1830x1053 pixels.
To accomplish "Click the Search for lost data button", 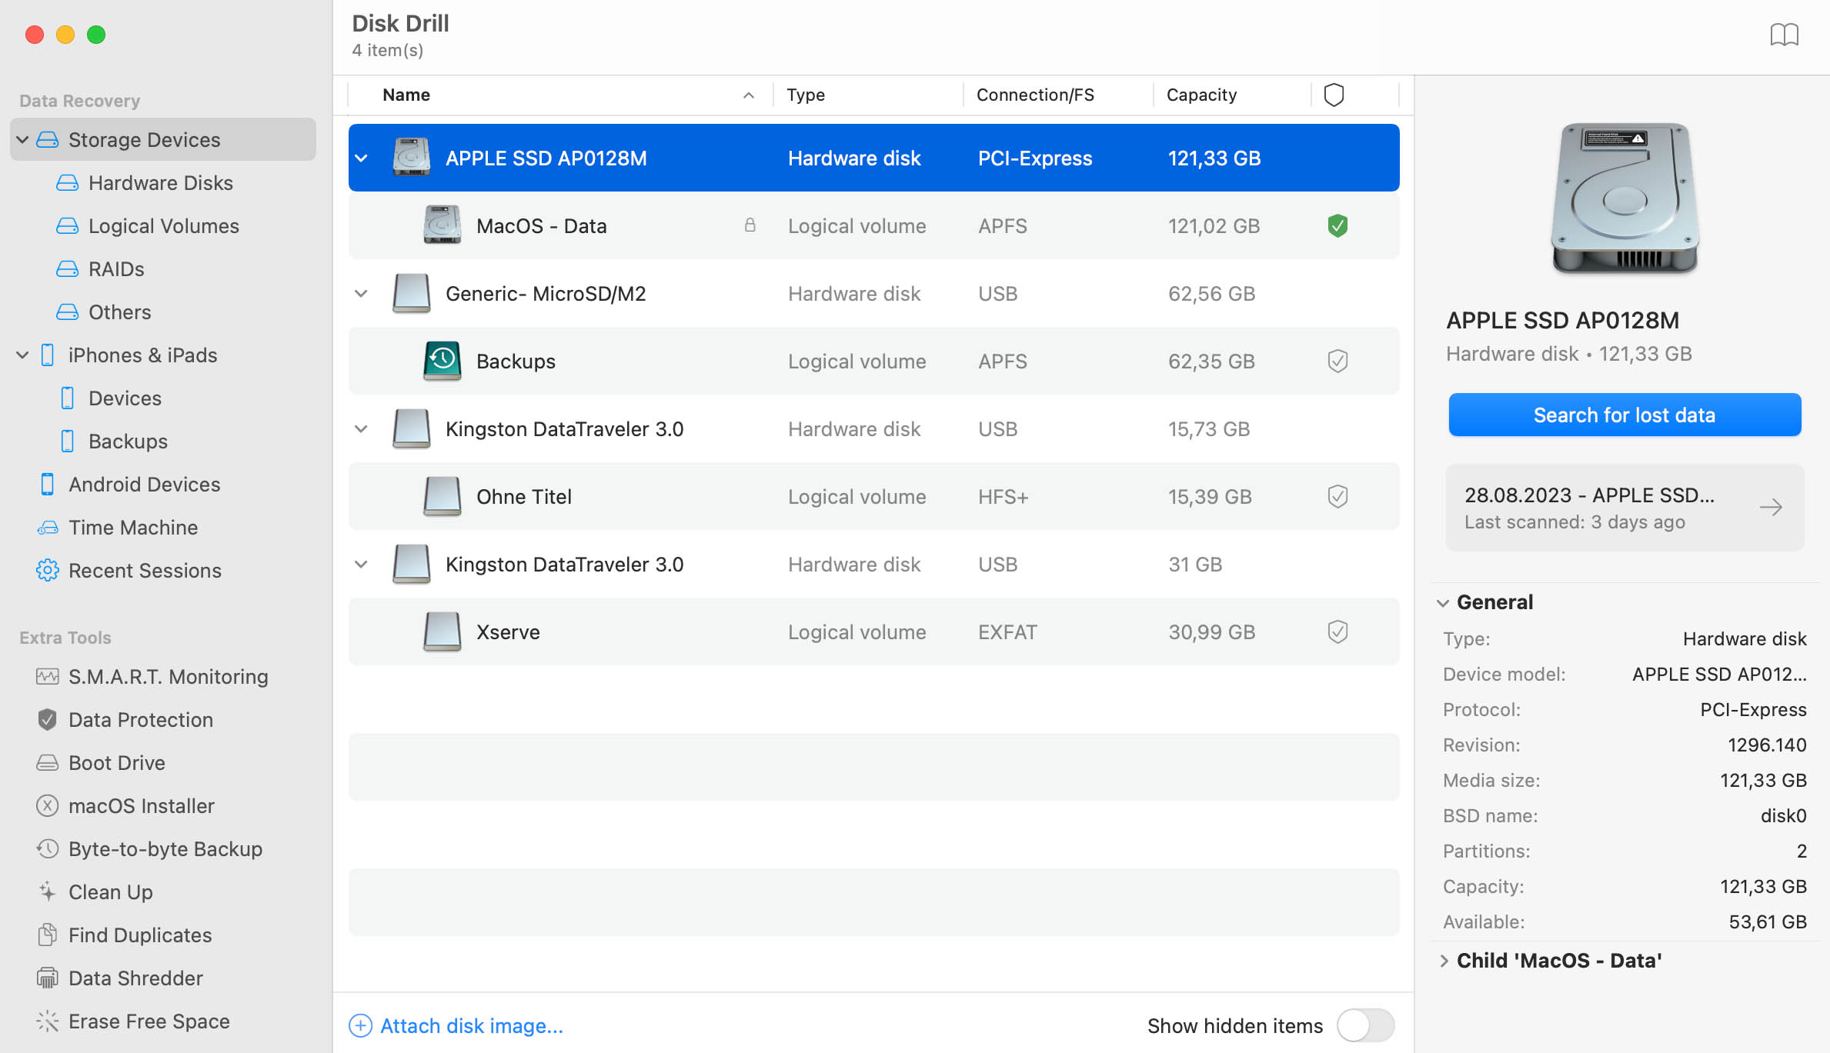I will point(1624,415).
